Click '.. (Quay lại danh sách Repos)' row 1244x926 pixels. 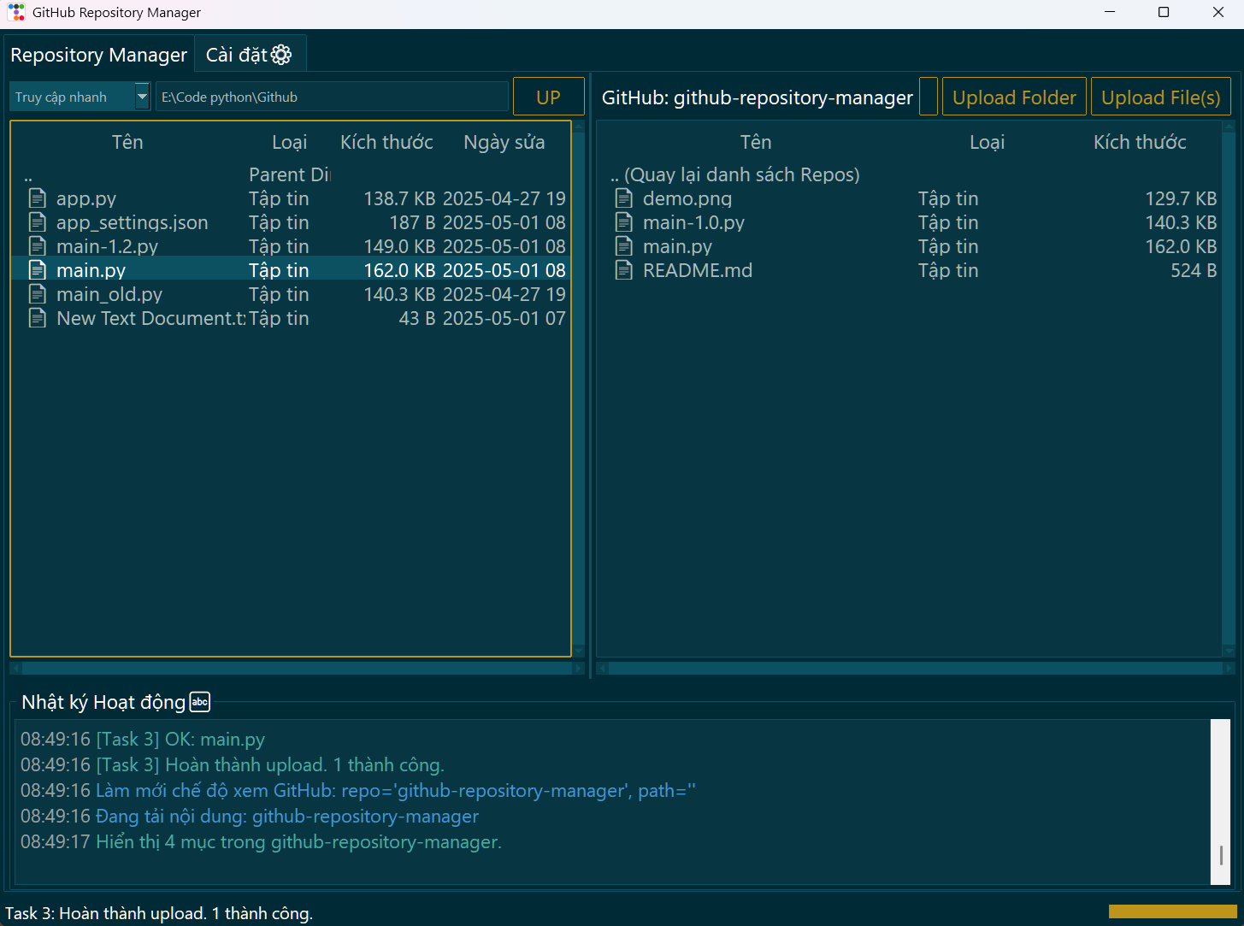[910, 174]
